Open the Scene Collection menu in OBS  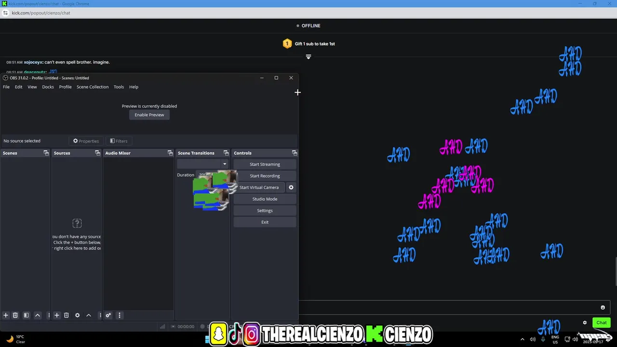(x=93, y=87)
